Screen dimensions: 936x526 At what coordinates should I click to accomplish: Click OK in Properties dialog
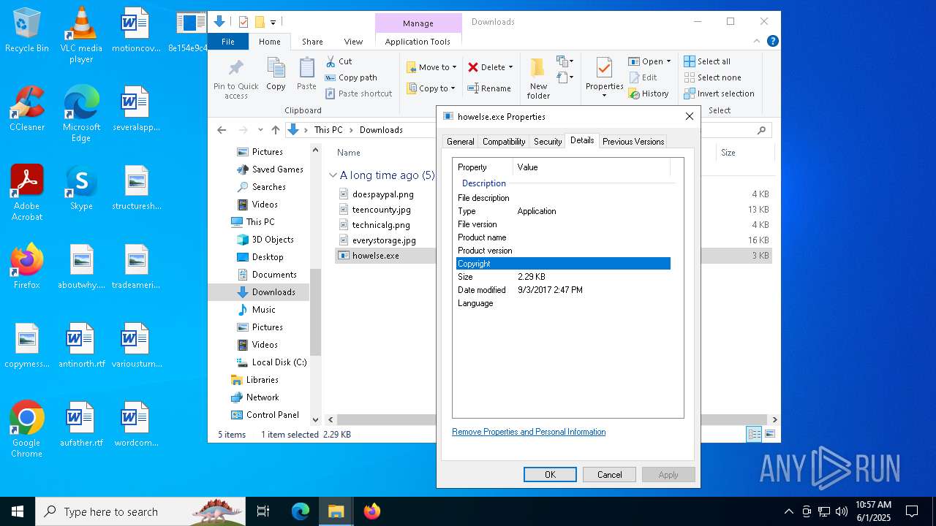point(550,474)
